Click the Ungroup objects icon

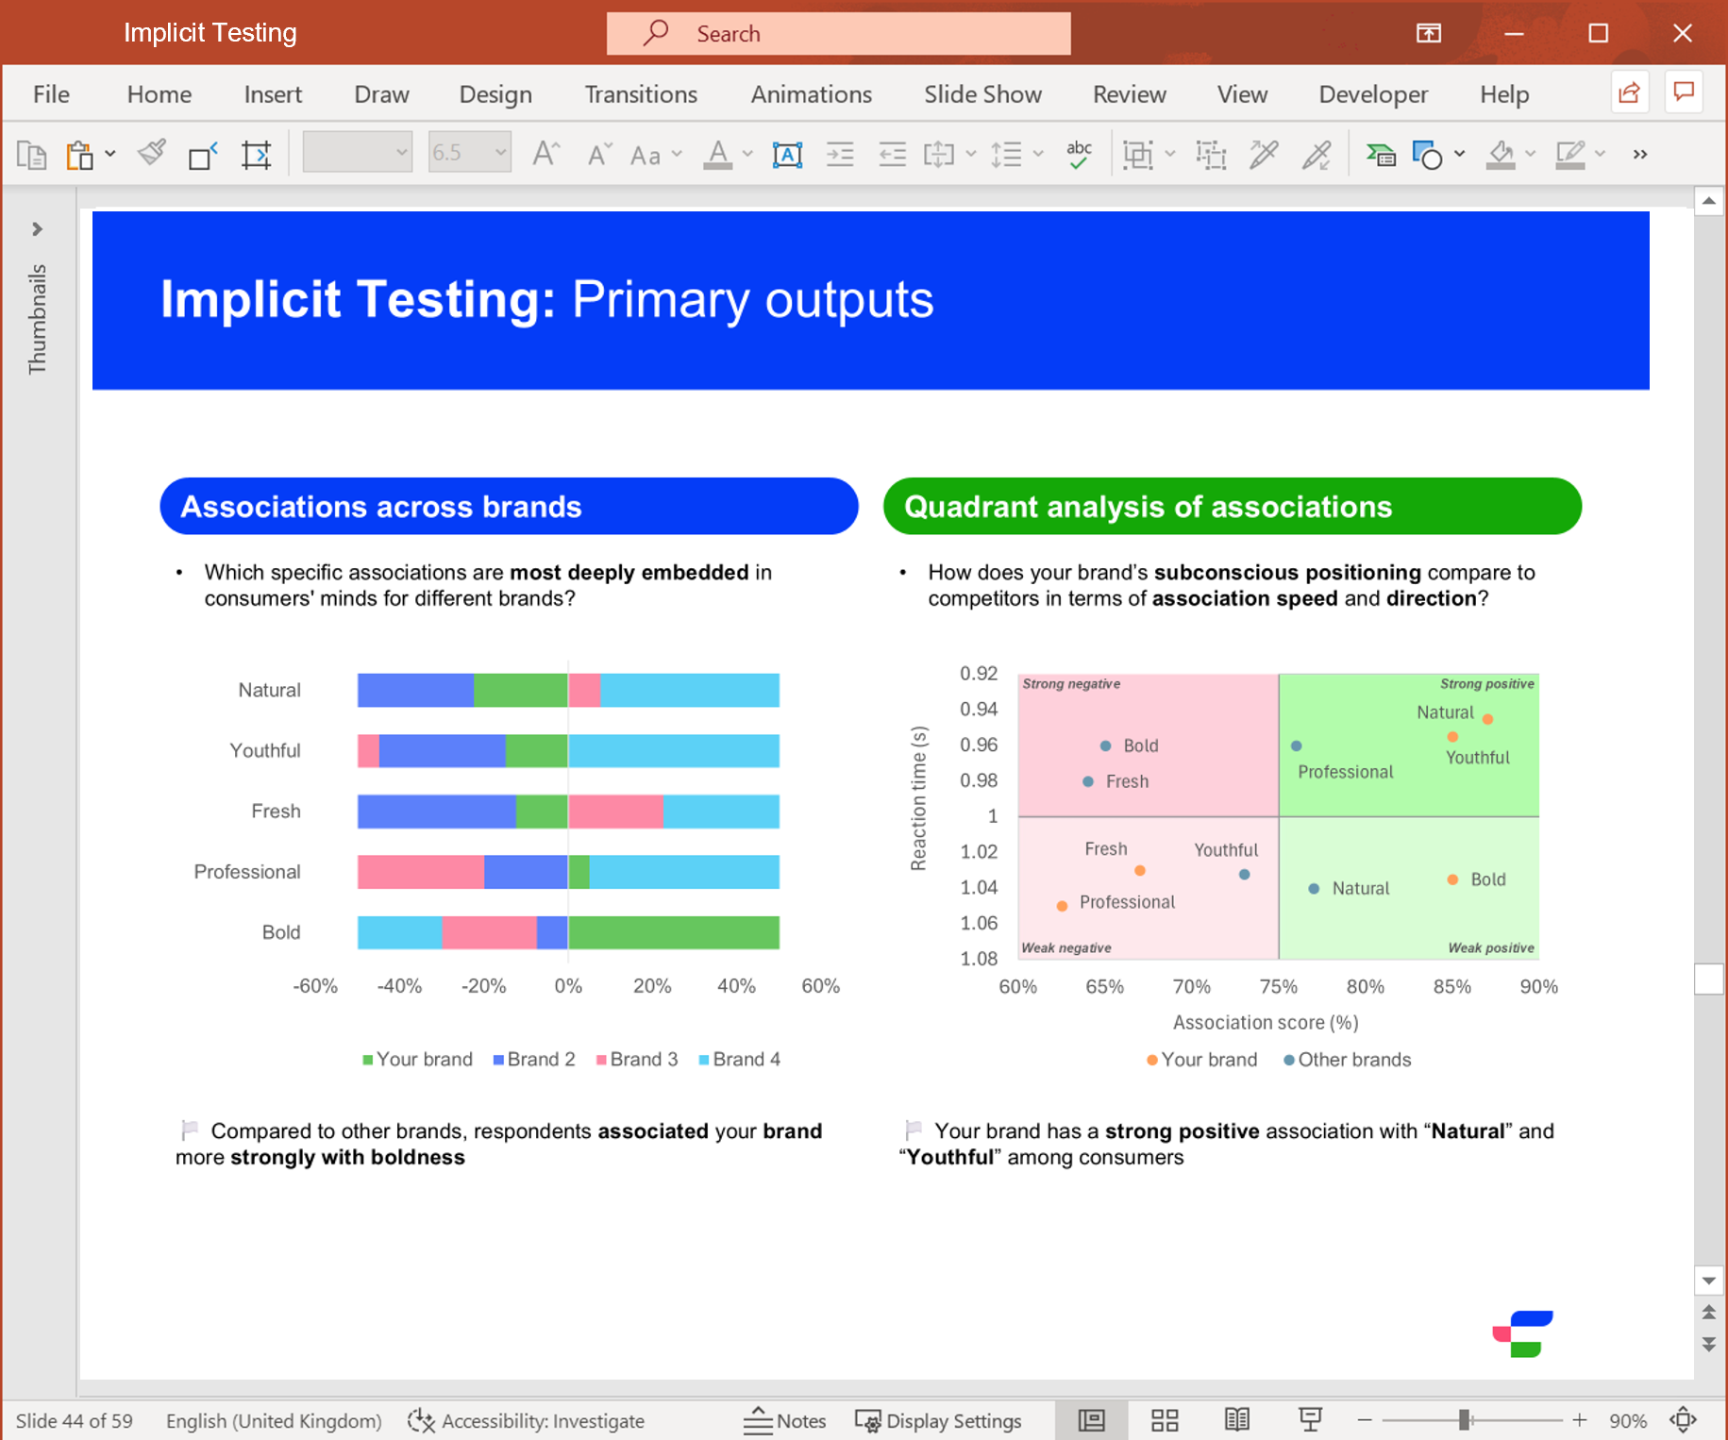pyautogui.click(x=1211, y=154)
